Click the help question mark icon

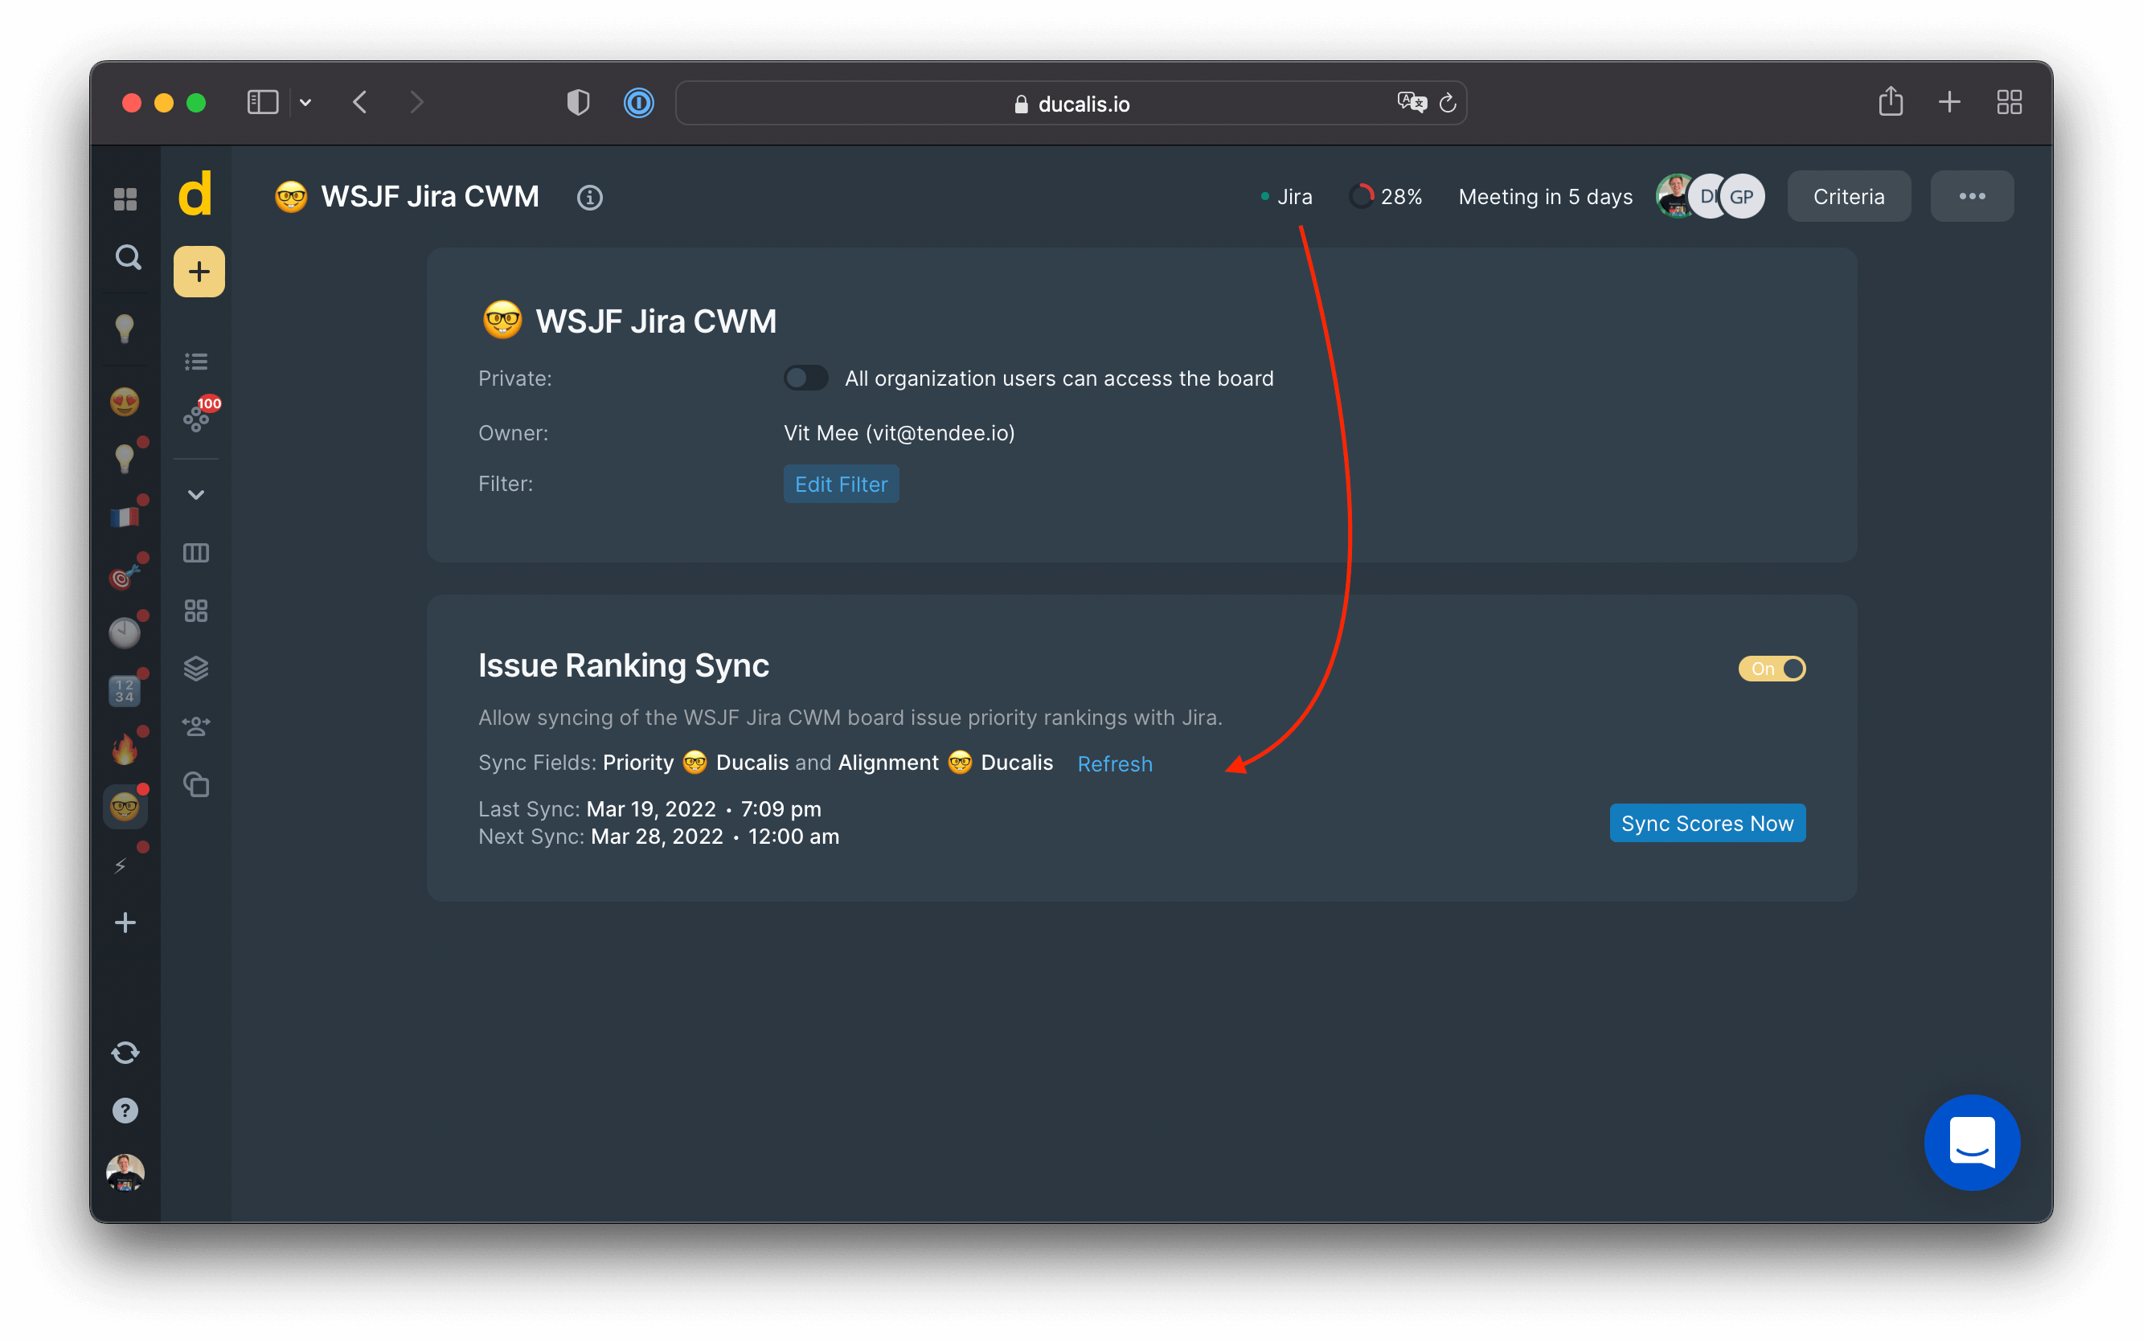[x=125, y=1110]
